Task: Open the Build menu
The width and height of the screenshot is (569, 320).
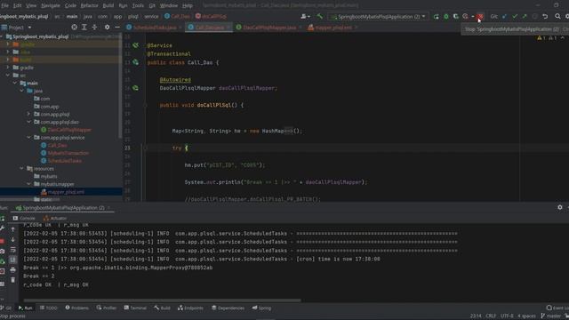Action: pos(108,5)
